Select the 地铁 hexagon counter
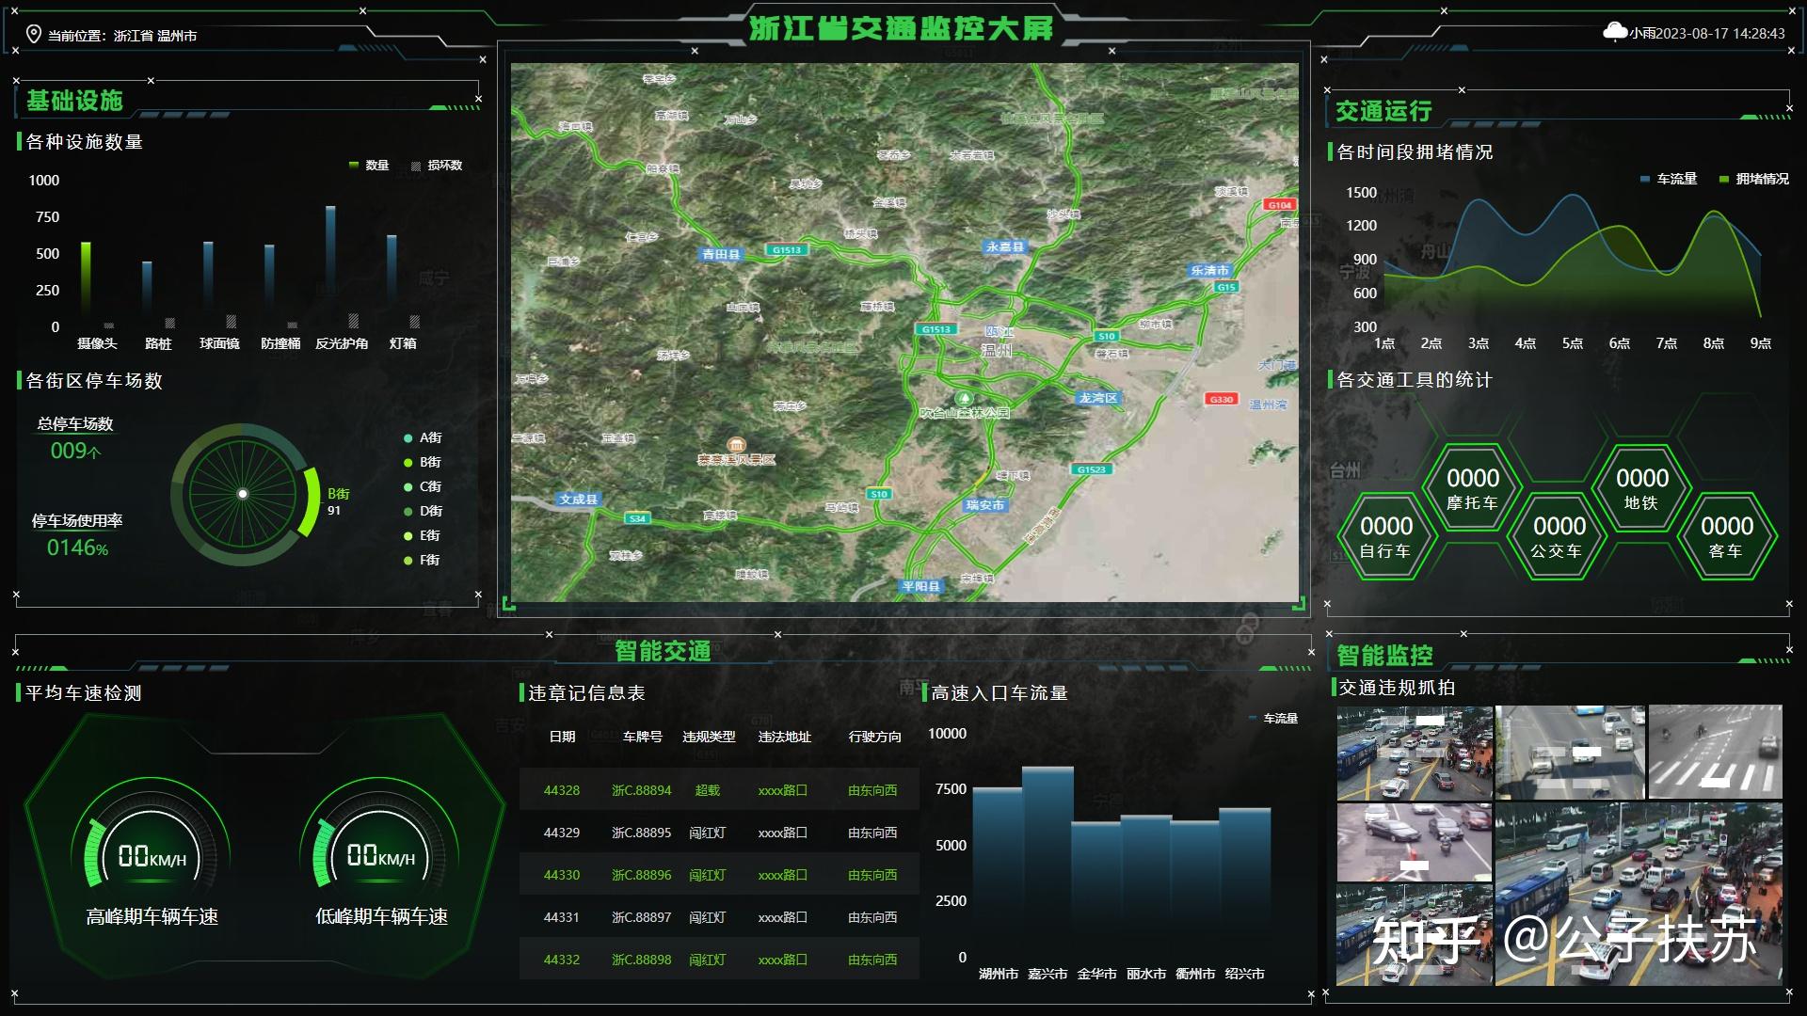1807x1016 pixels. (1641, 488)
